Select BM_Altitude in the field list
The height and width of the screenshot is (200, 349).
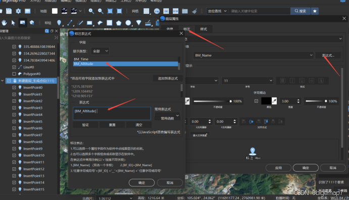126,64
